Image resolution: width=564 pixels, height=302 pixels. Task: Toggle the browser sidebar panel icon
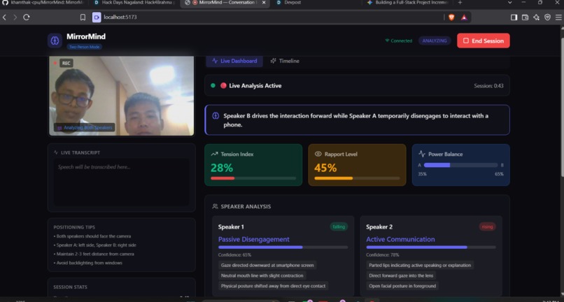[x=514, y=17]
